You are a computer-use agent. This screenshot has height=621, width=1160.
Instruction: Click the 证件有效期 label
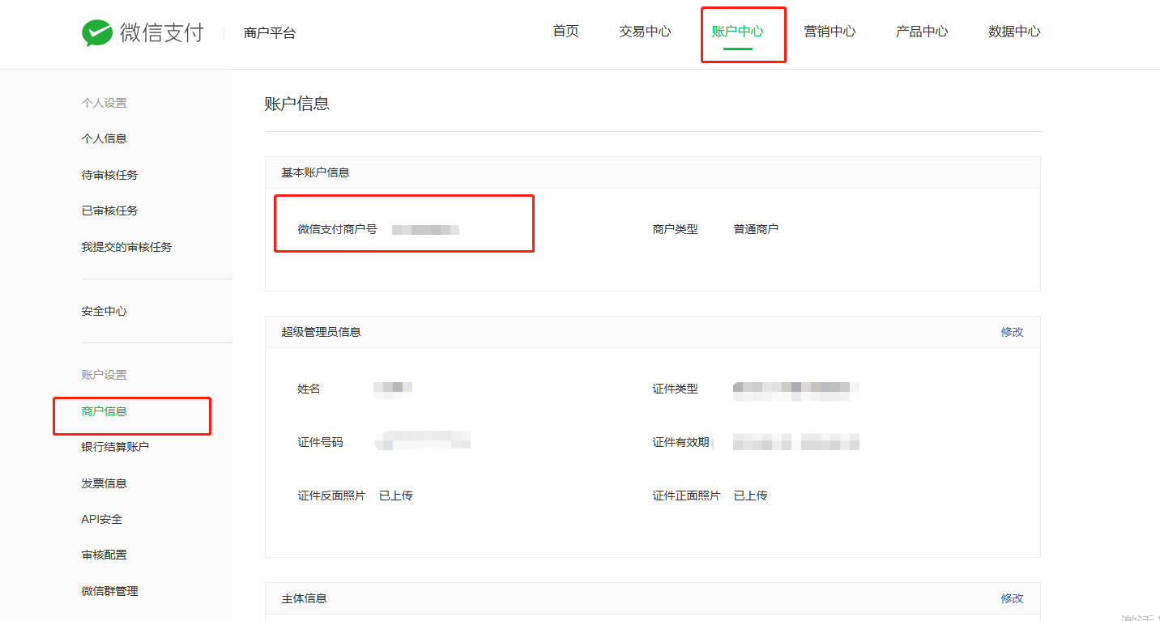[680, 442]
